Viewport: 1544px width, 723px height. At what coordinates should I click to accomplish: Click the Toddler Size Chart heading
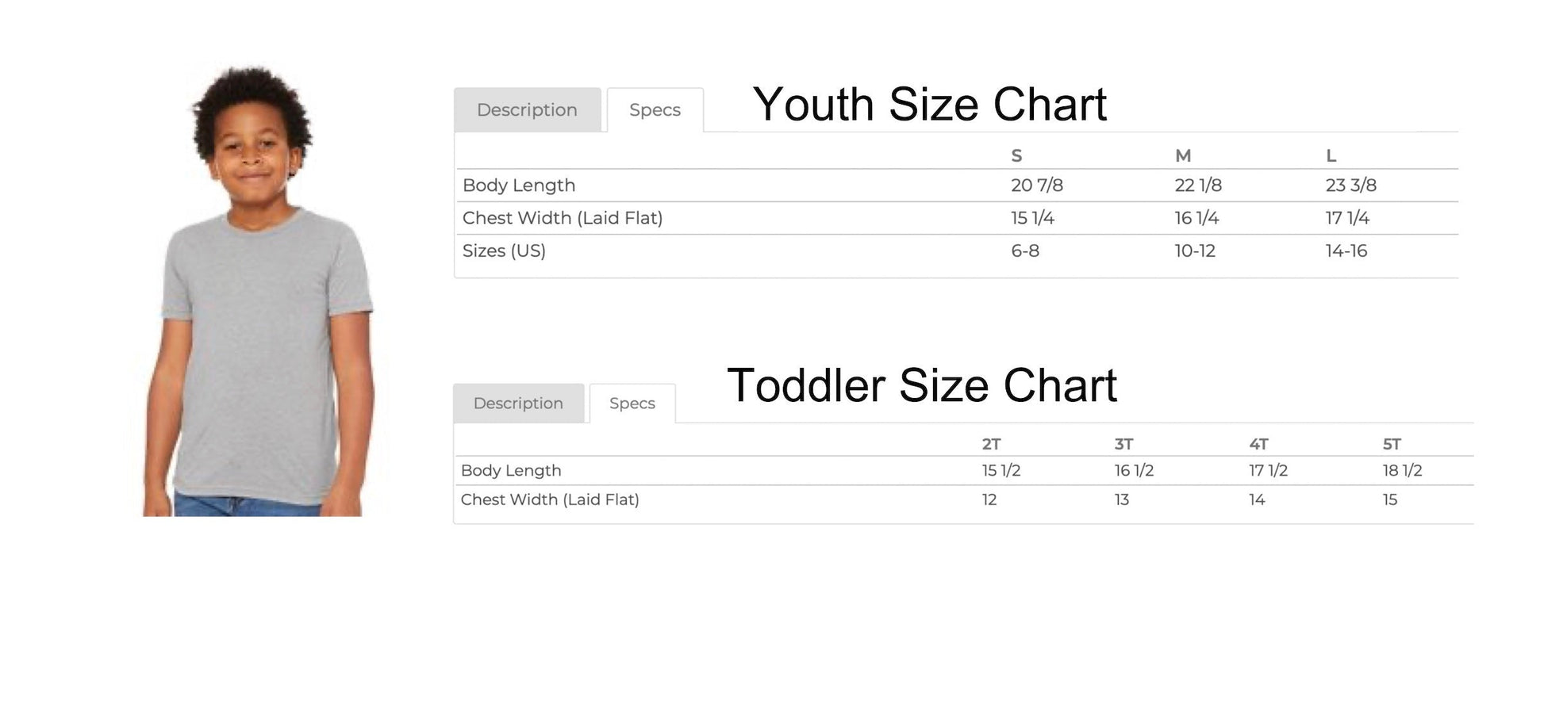pyautogui.click(x=921, y=386)
